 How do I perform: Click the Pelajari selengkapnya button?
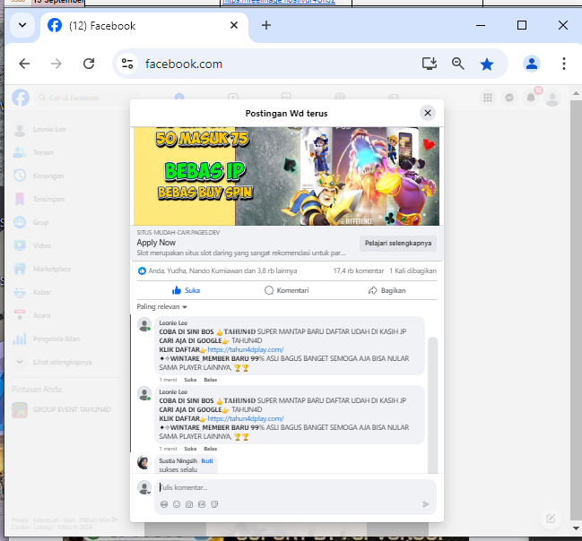coord(398,244)
